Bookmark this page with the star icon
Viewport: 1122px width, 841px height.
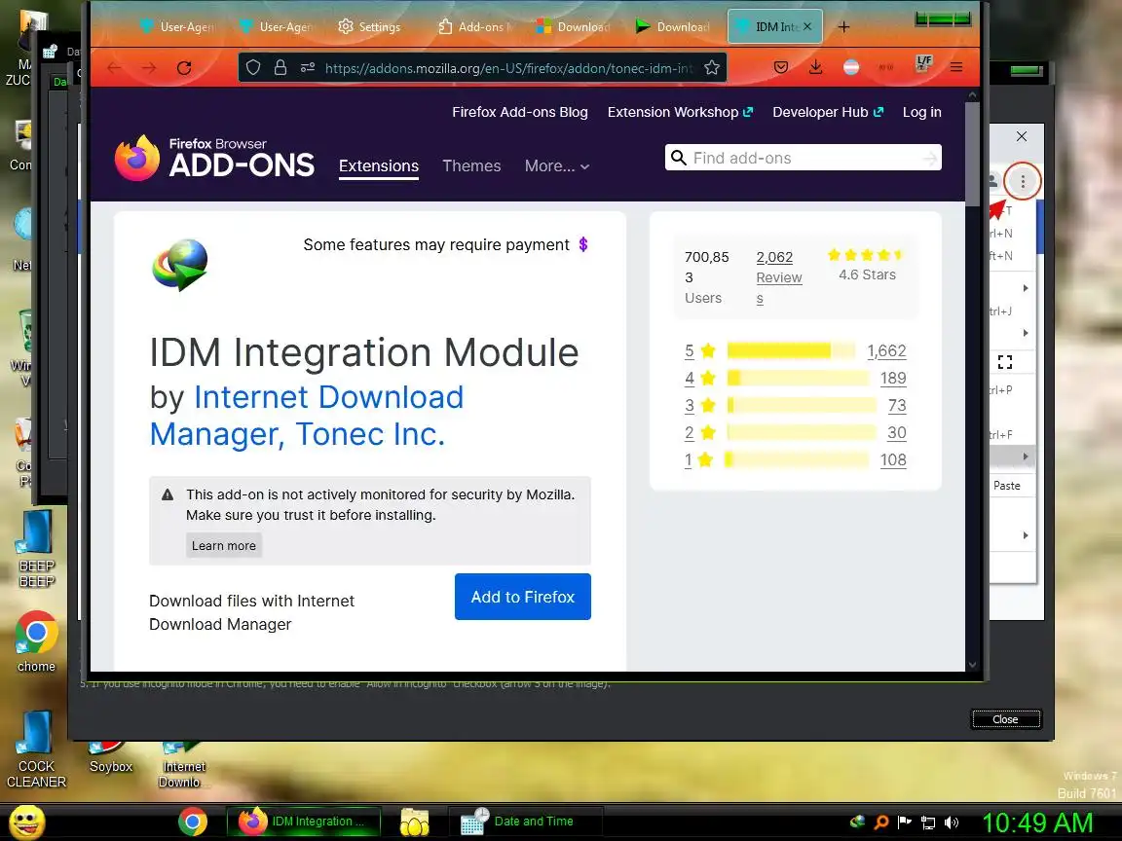tap(711, 68)
